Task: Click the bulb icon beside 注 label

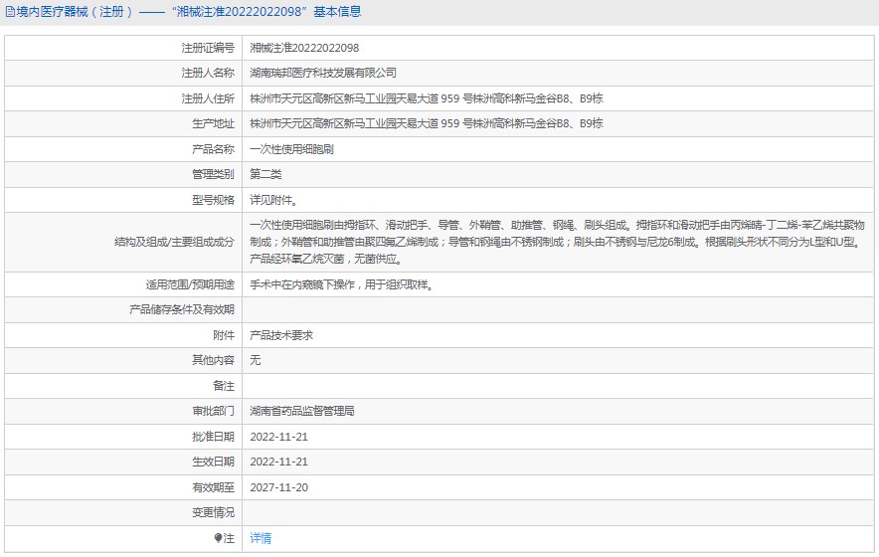Action: click(x=219, y=538)
